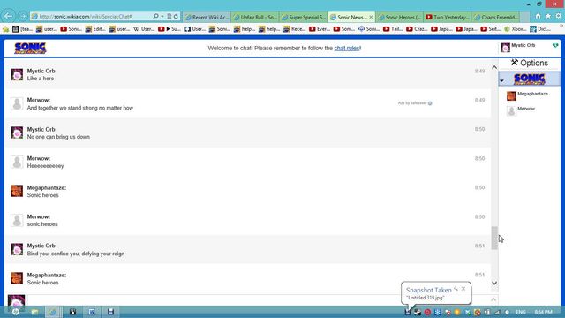
Task: Collapse the Sonic wiki user list arrow
Action: 501,80
